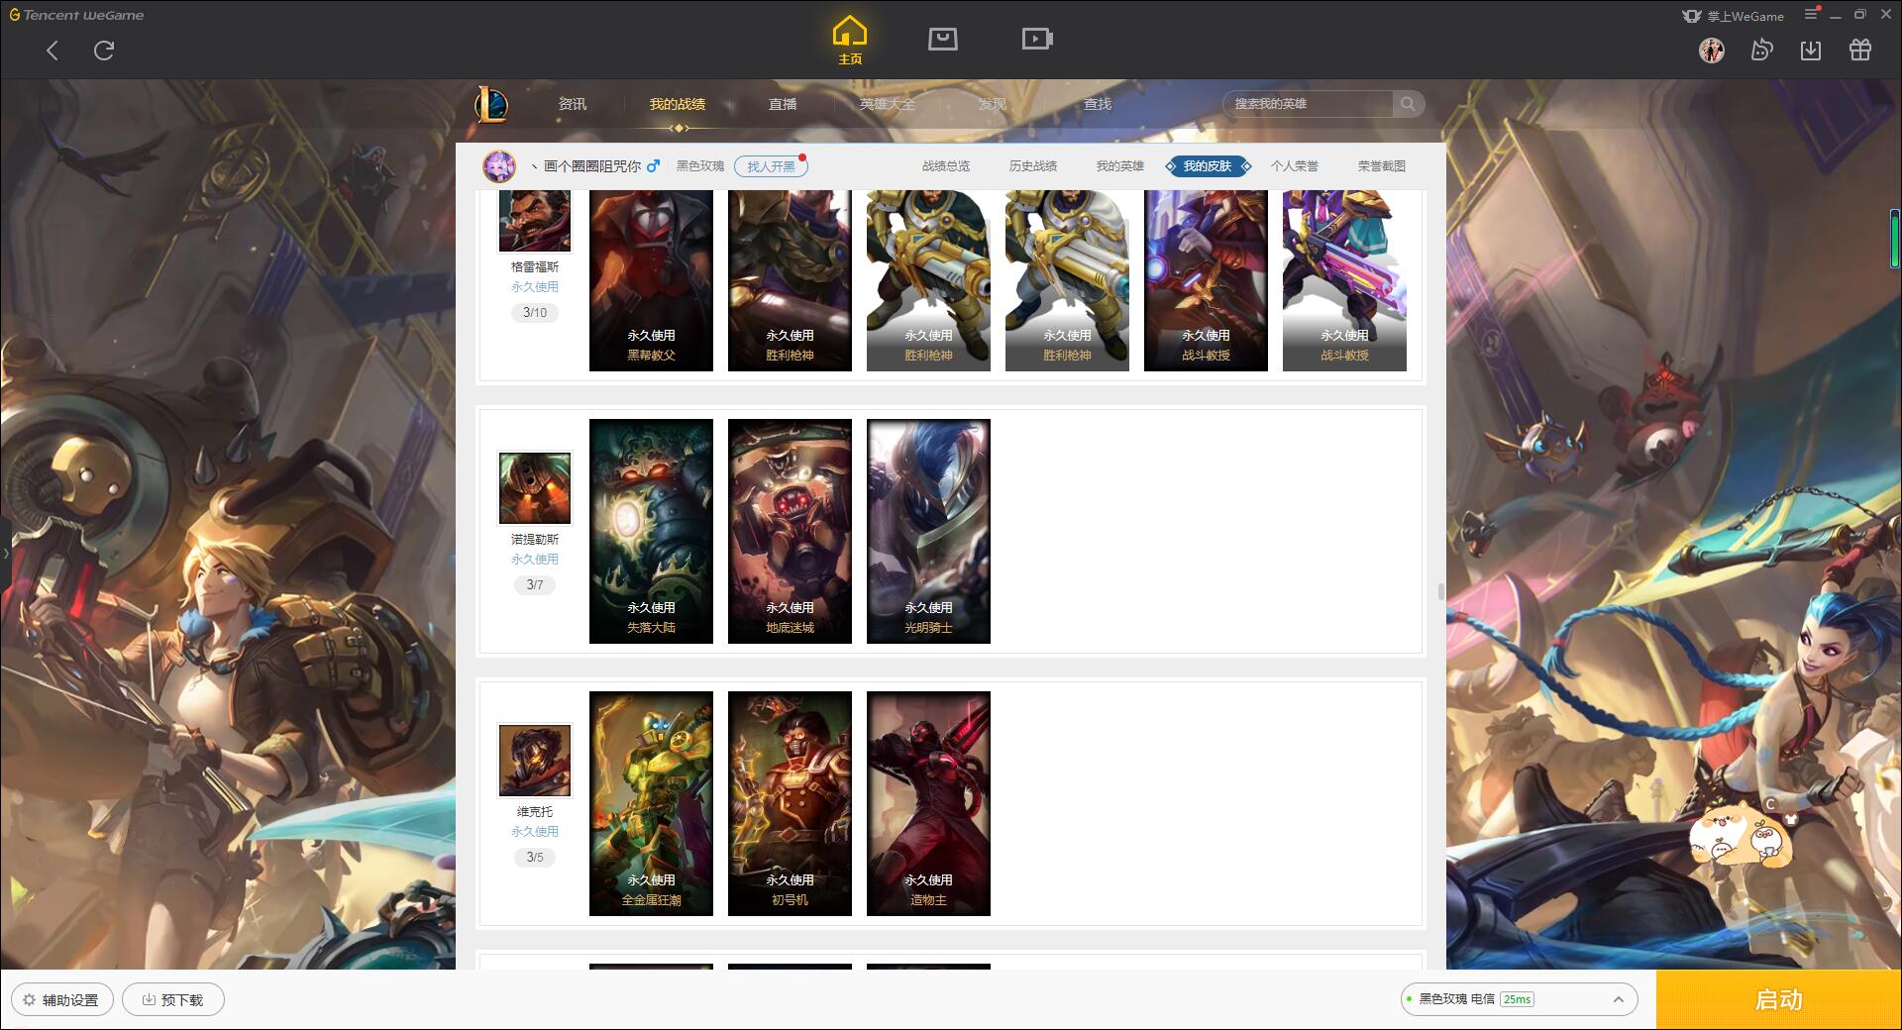Viewport: 1902px width, 1030px height.
Task: Switch to 我的英雄 sub-tab
Action: [1120, 166]
